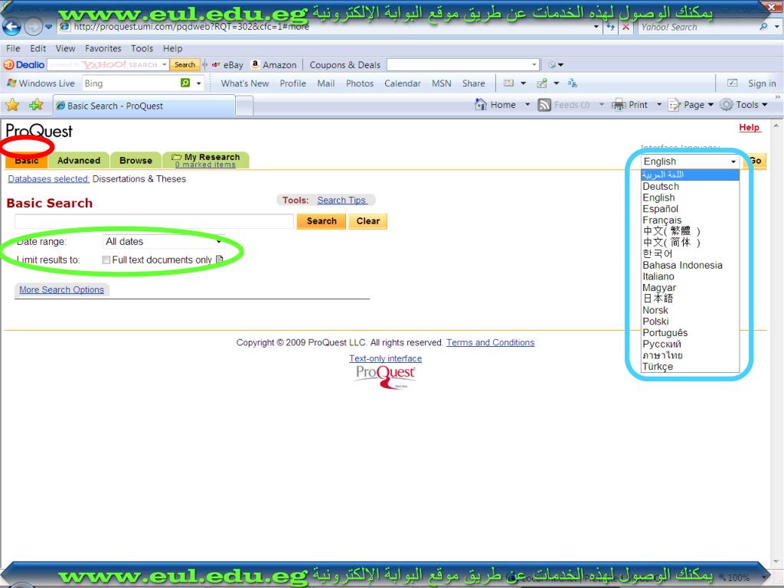
Task: Click the Amazon toolbar shortcut
Action: coord(273,65)
